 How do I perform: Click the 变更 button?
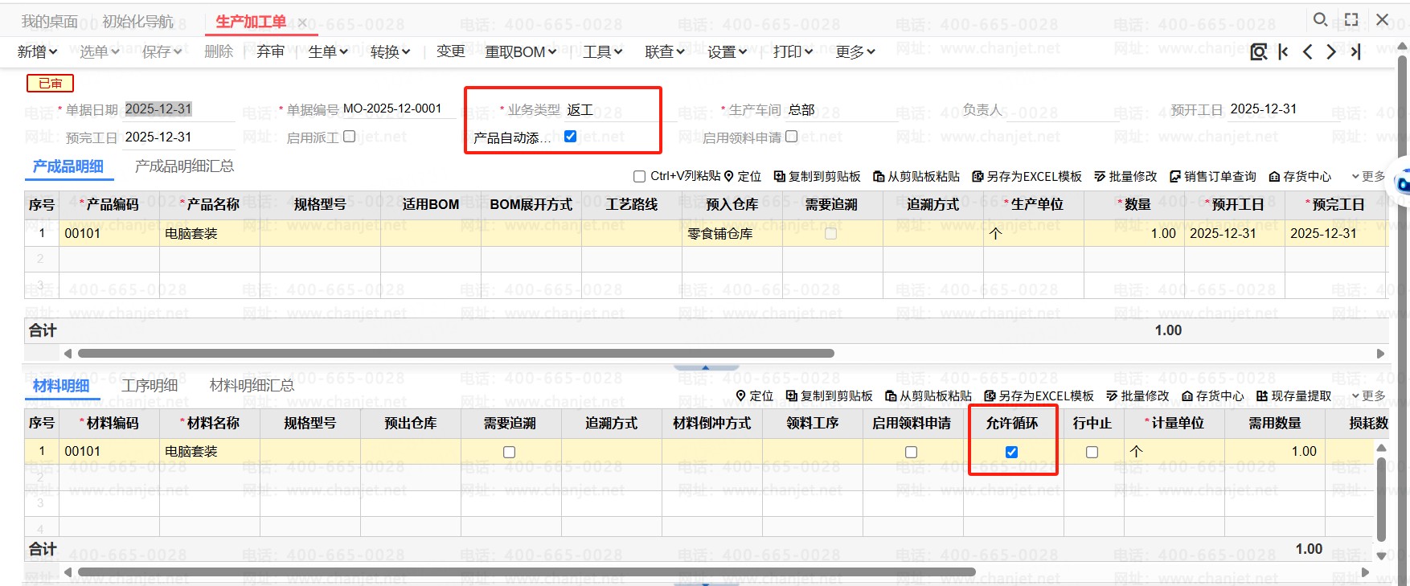tap(451, 52)
